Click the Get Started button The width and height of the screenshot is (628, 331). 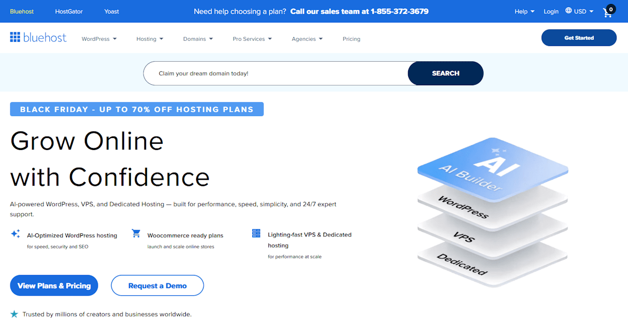pos(579,38)
